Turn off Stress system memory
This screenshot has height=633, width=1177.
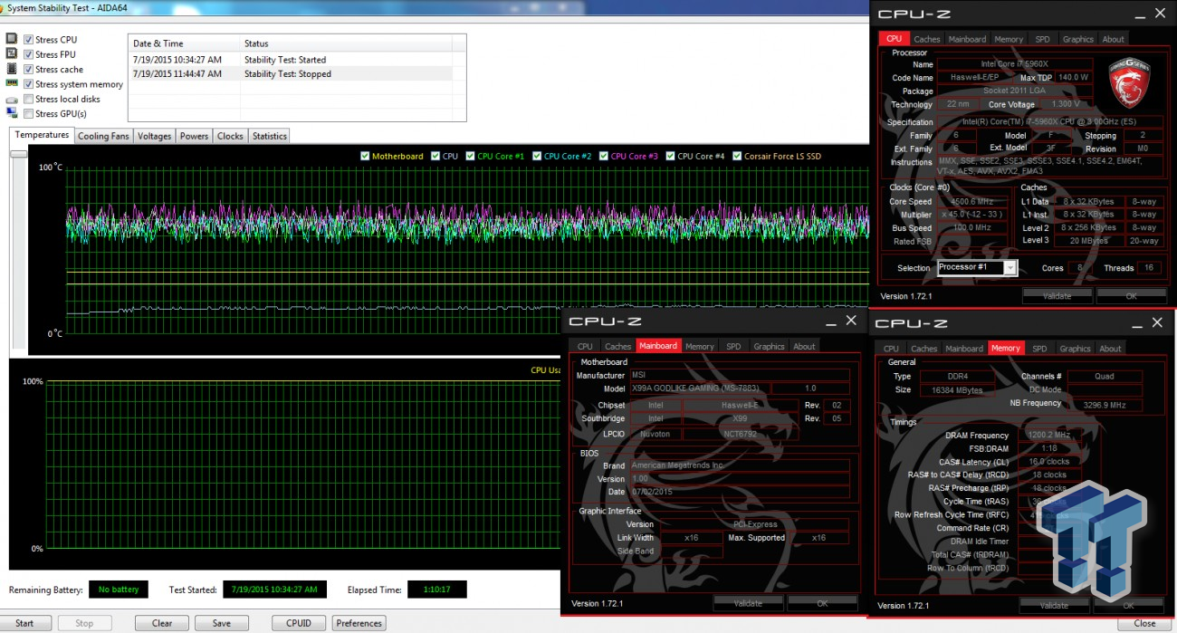[x=29, y=84]
